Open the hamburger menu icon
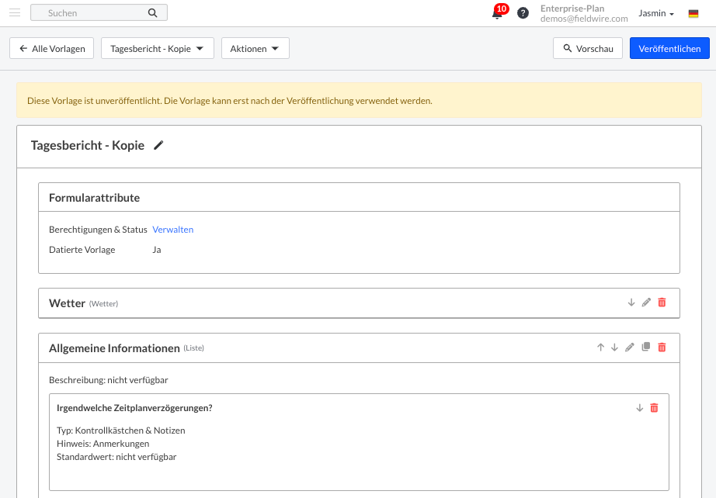This screenshot has height=498, width=716. click(x=15, y=12)
